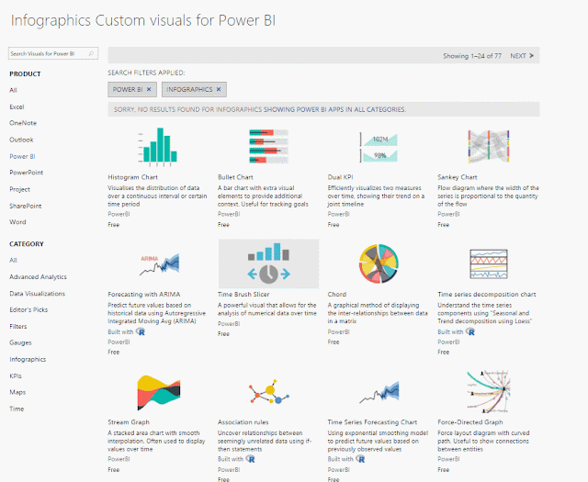Viewport: 588px width, 482px height.
Task: Open Time series decomposition chart title
Action: [486, 294]
